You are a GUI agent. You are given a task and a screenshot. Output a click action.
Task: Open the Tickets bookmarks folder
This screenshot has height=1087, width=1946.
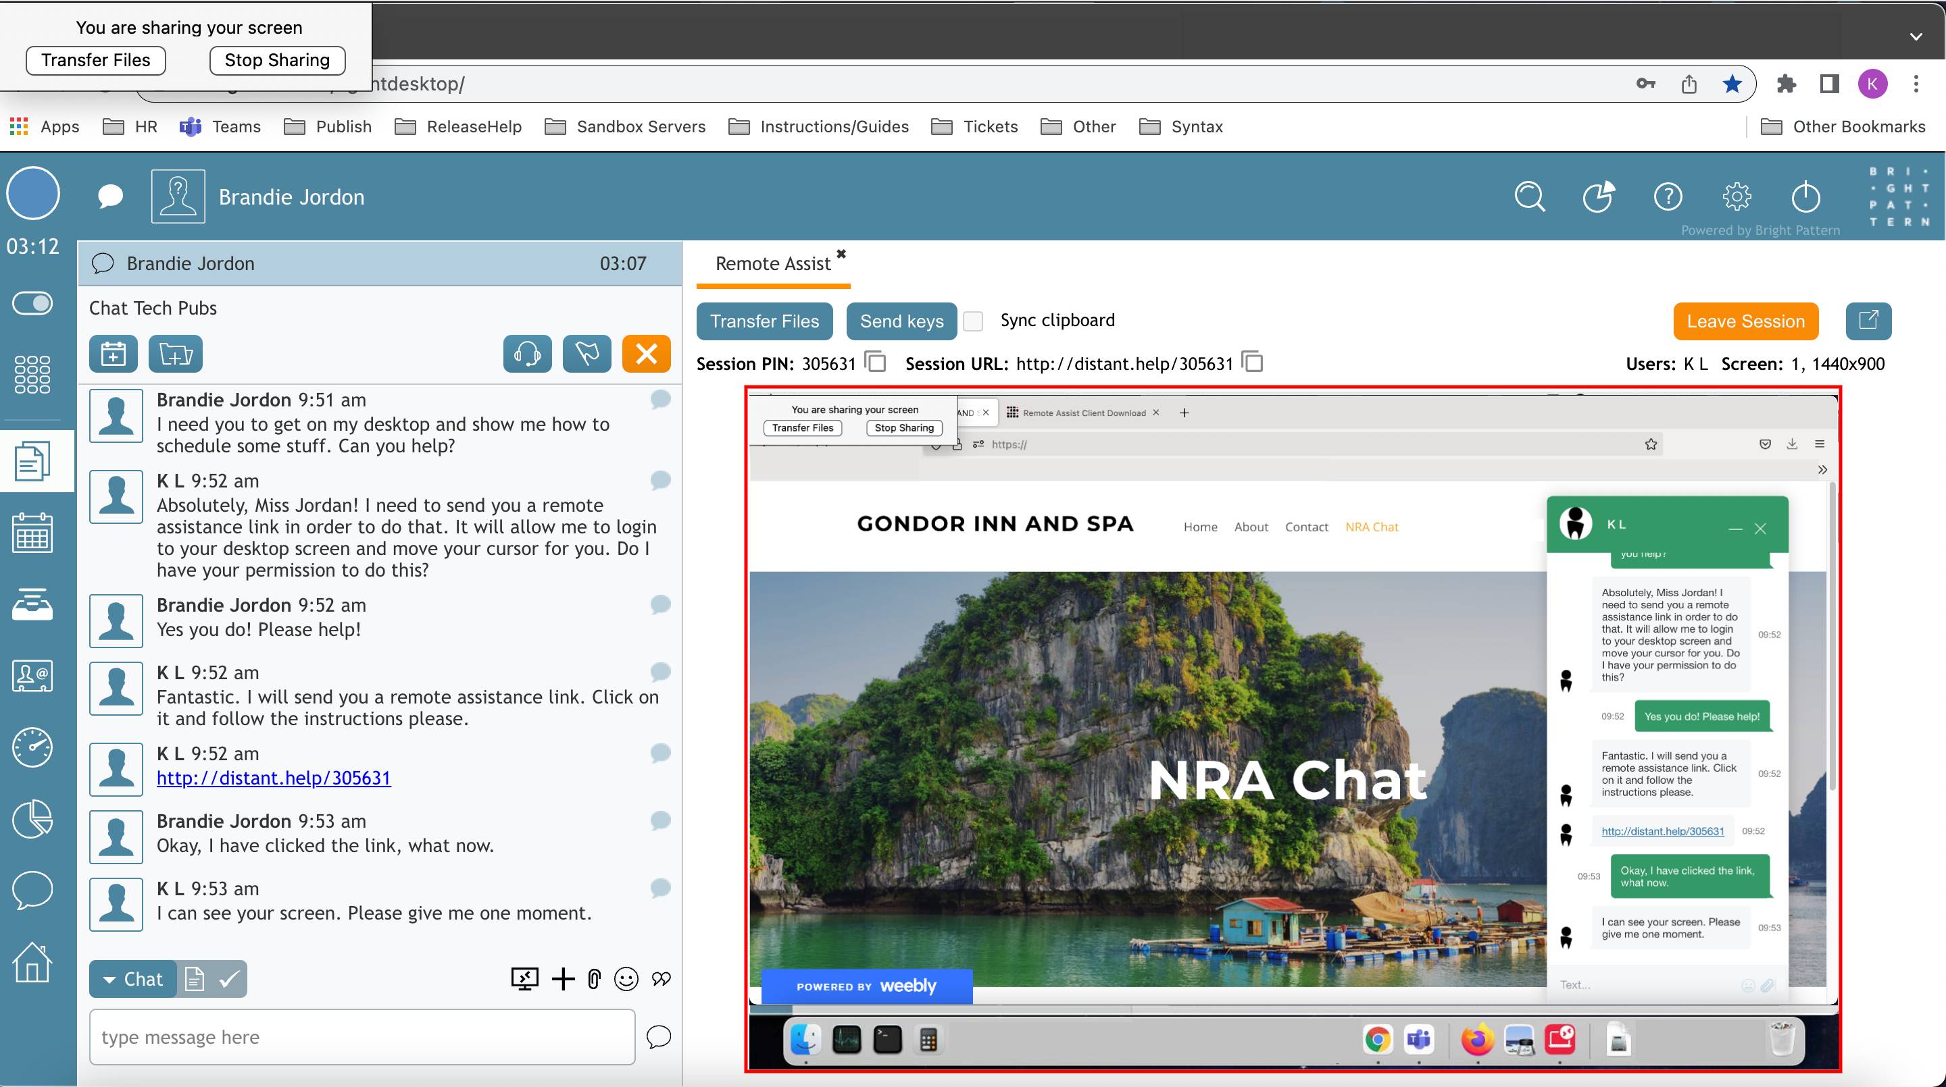tap(974, 126)
